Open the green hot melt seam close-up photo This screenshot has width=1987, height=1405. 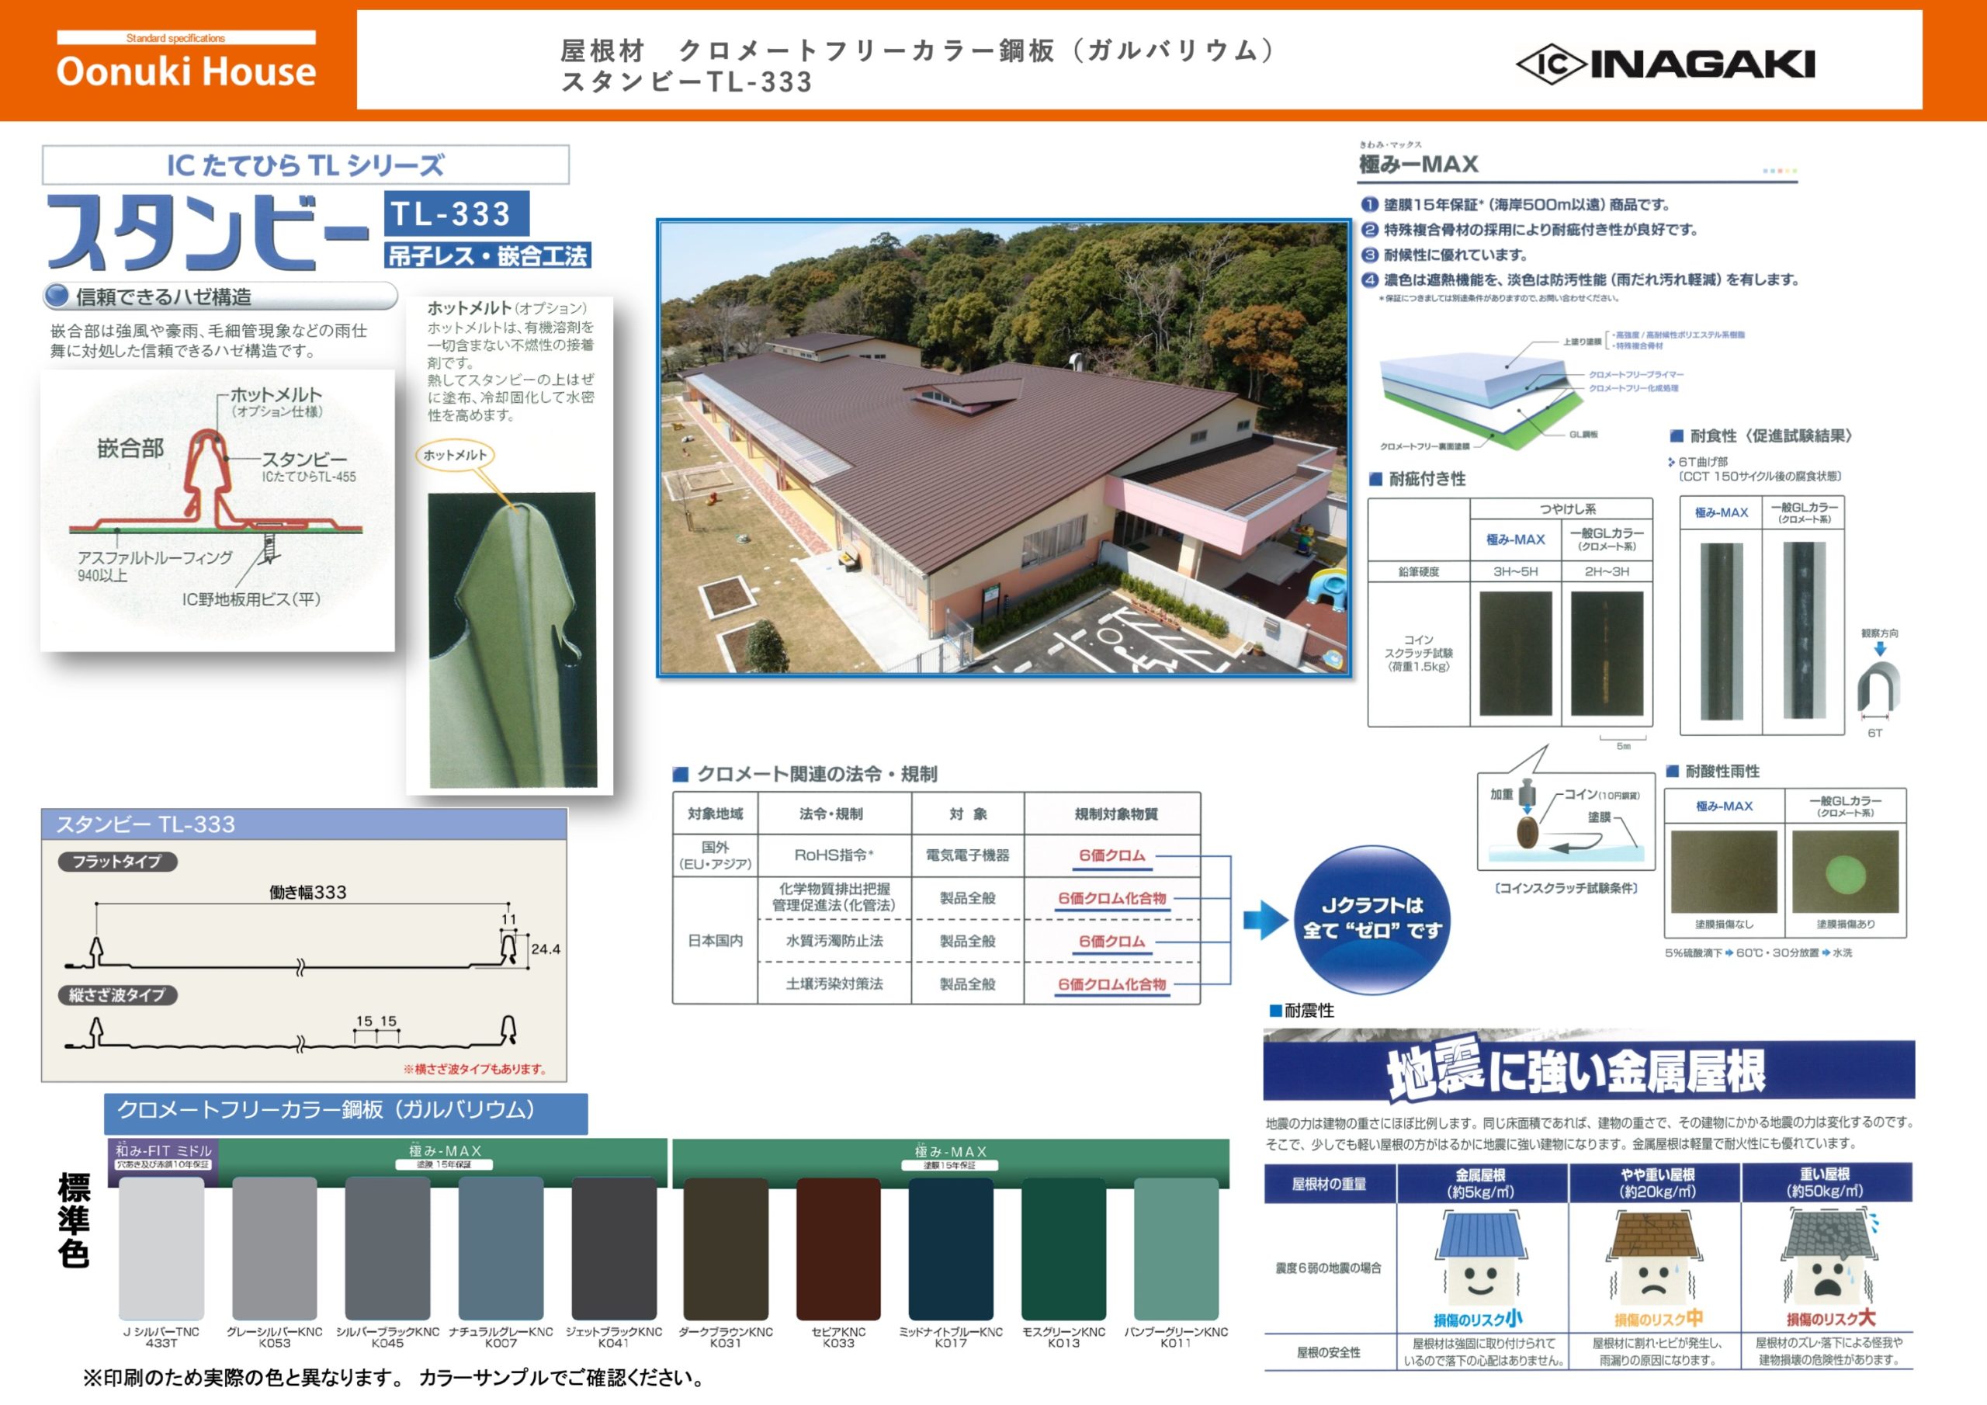pyautogui.click(x=512, y=640)
